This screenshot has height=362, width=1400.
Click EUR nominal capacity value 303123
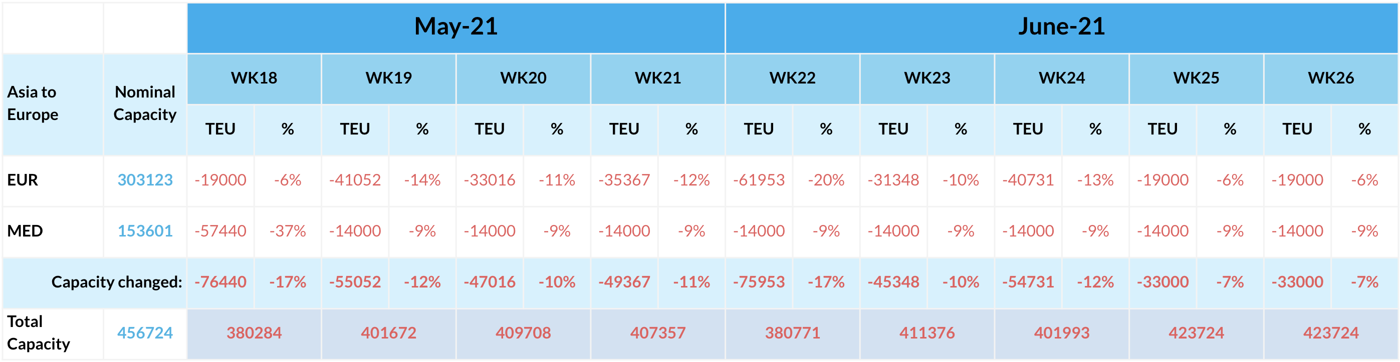click(x=145, y=180)
